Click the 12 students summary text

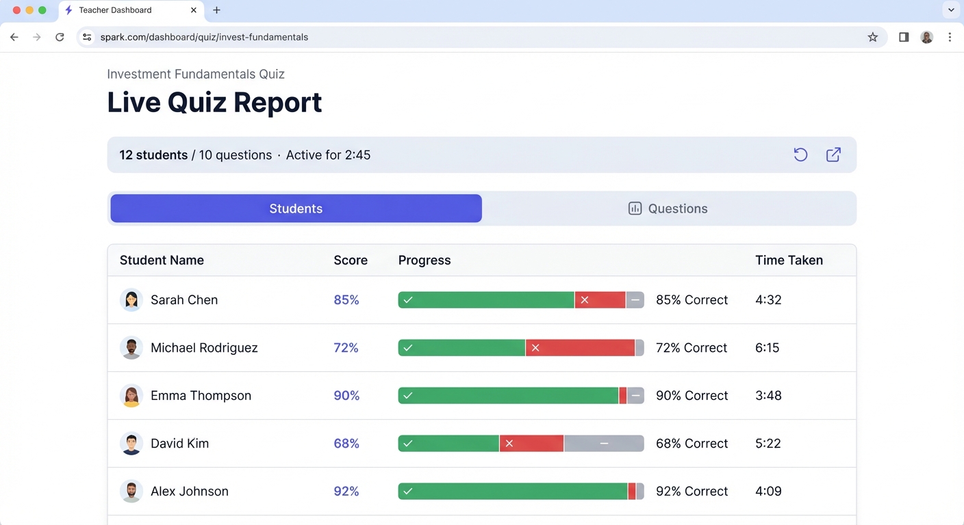(153, 155)
